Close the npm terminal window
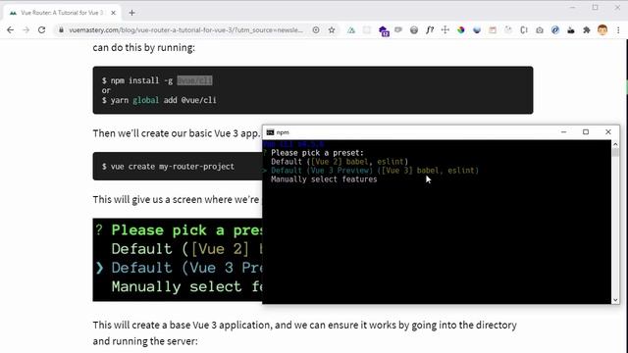Screen dimensions: 628x353 (608, 132)
